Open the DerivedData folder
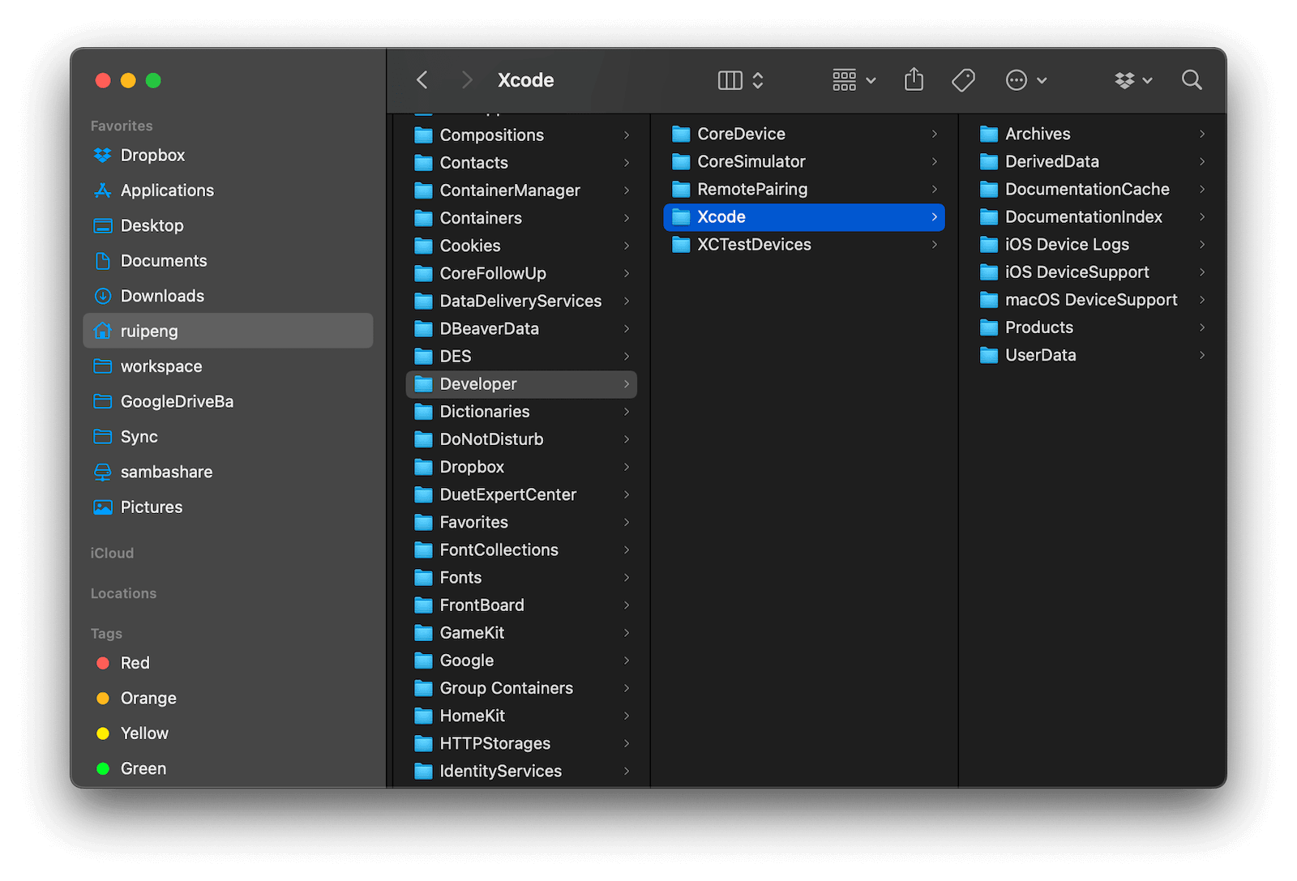Image resolution: width=1297 pixels, height=881 pixels. 1092,161
